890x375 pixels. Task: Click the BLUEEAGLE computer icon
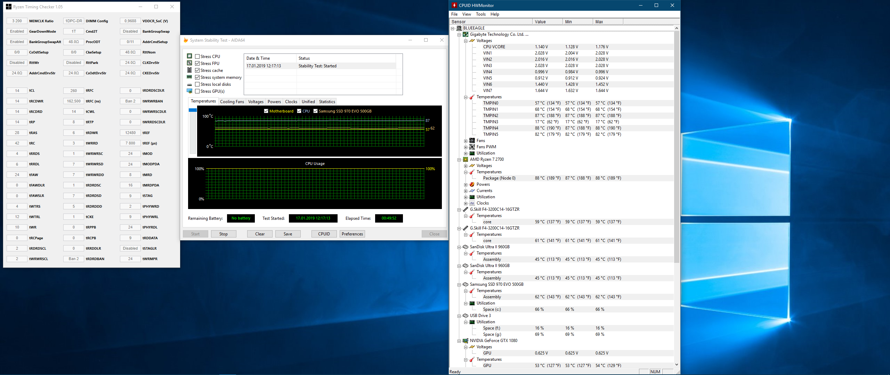point(459,28)
